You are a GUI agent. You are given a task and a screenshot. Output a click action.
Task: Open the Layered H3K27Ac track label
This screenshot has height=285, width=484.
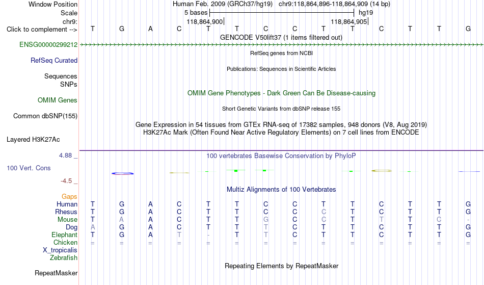pyautogui.click(x=33, y=140)
